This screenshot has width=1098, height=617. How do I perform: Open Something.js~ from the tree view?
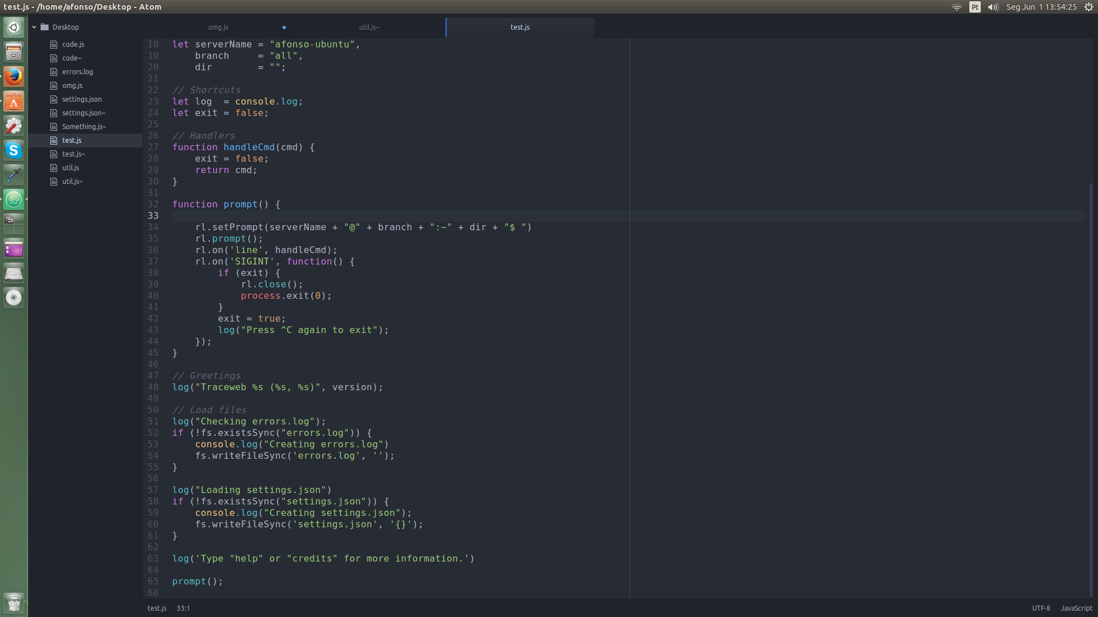point(84,126)
